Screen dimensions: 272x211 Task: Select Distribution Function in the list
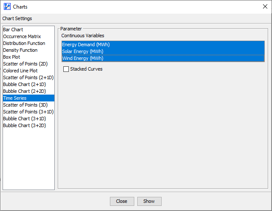[24, 43]
